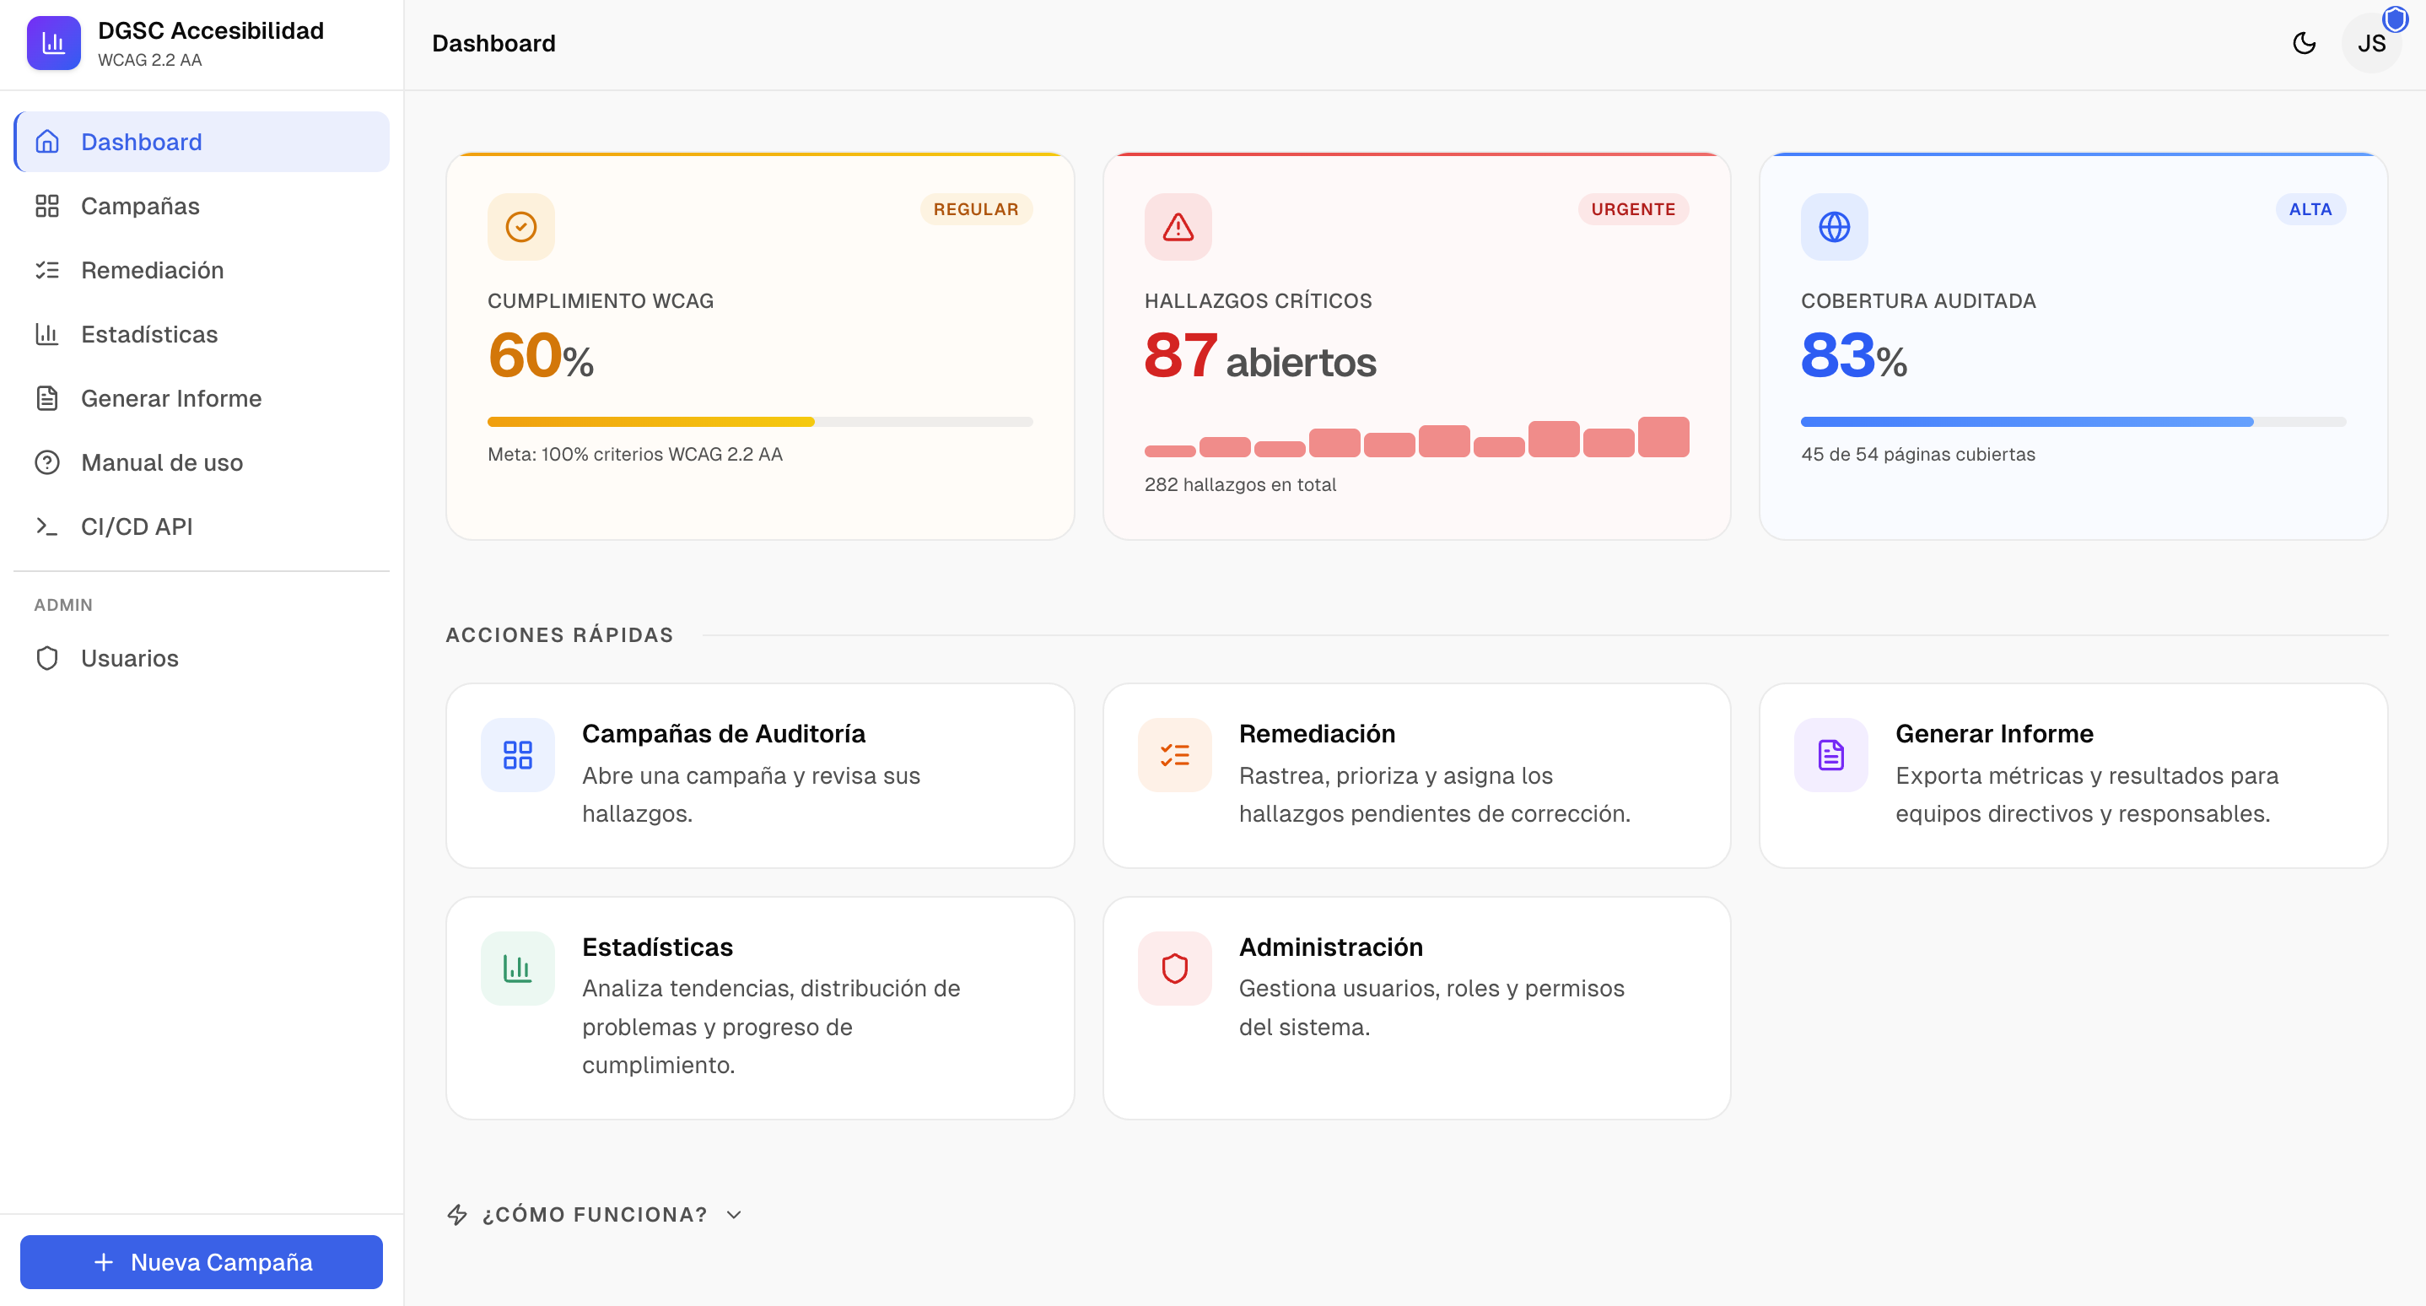This screenshot has width=2426, height=1306.
Task: Click the check circle icon in Cumplimiento WCAG card
Action: 520,227
